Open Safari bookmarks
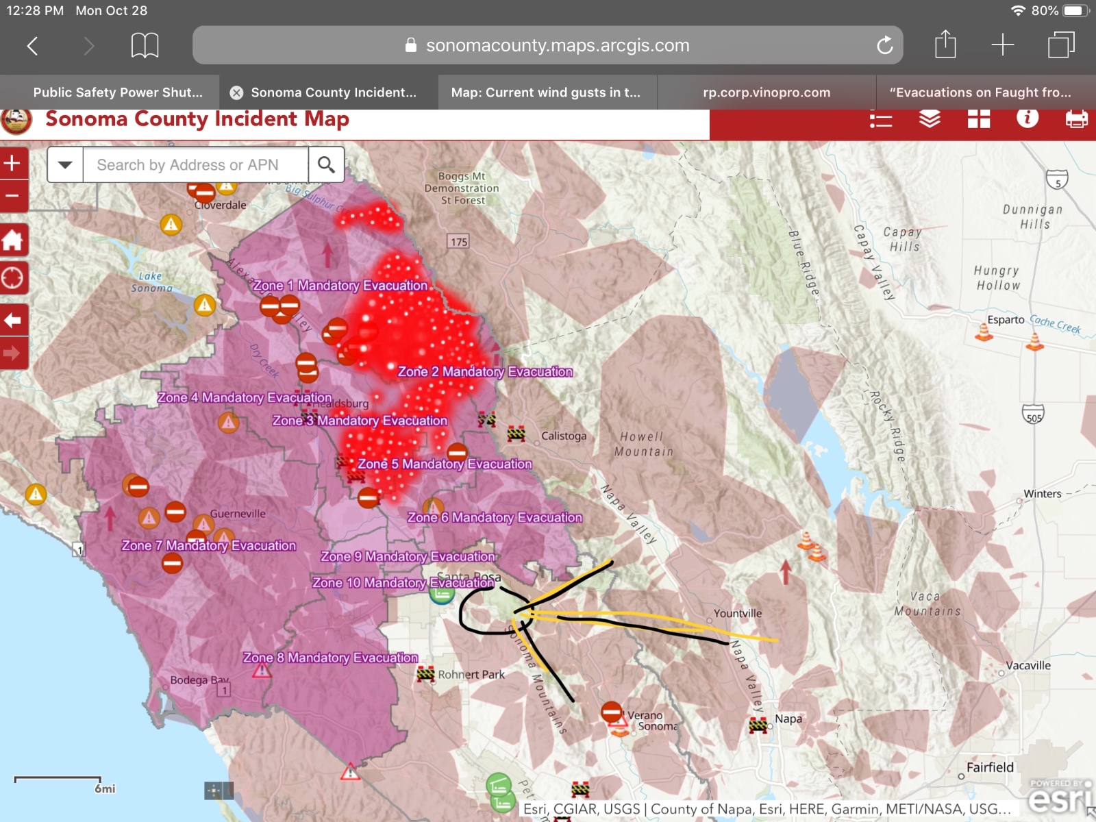1096x822 pixels. (145, 46)
